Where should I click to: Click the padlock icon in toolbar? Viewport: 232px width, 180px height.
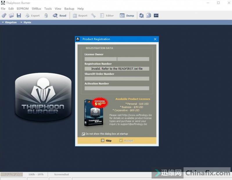(x=46, y=16)
